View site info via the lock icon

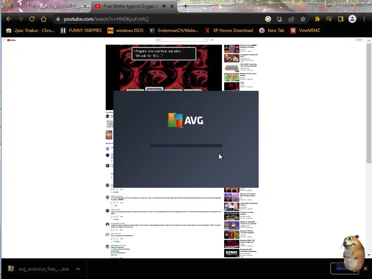(58, 19)
